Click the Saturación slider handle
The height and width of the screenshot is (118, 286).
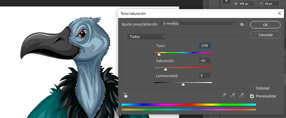coord(165,69)
